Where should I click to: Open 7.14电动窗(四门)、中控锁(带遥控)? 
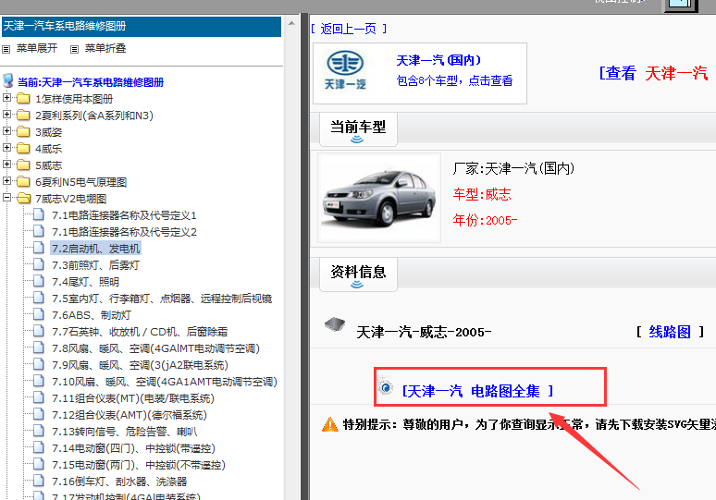tap(133, 448)
